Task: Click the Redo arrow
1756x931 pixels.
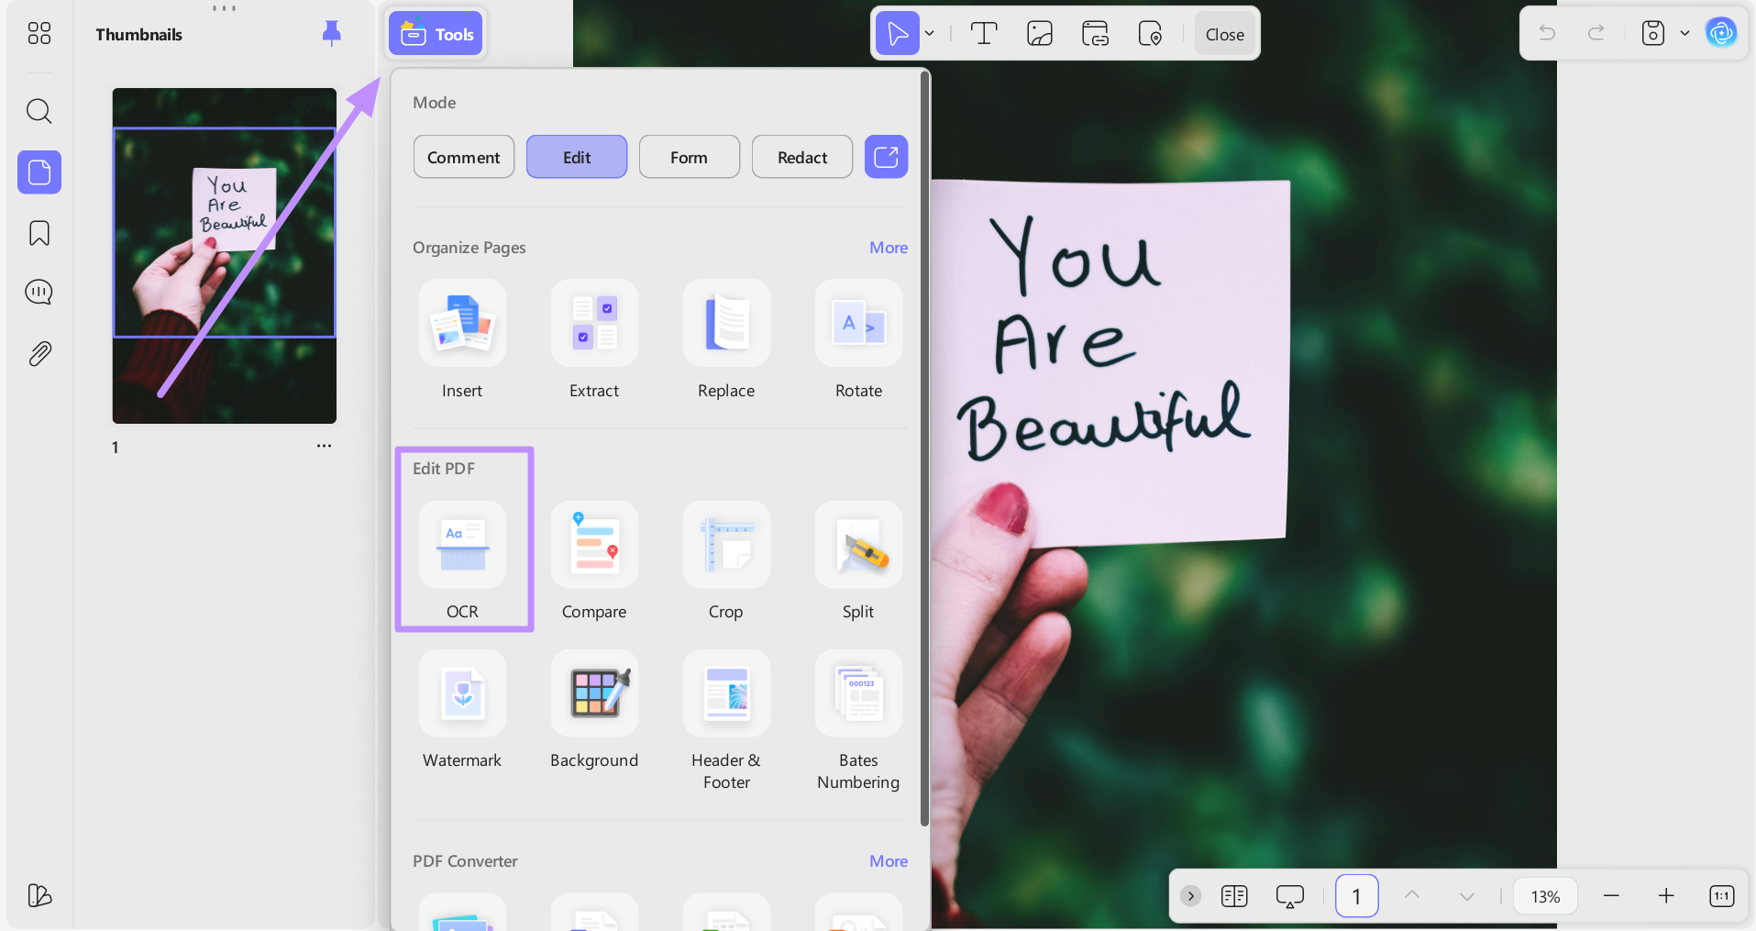Action: click(x=1596, y=33)
